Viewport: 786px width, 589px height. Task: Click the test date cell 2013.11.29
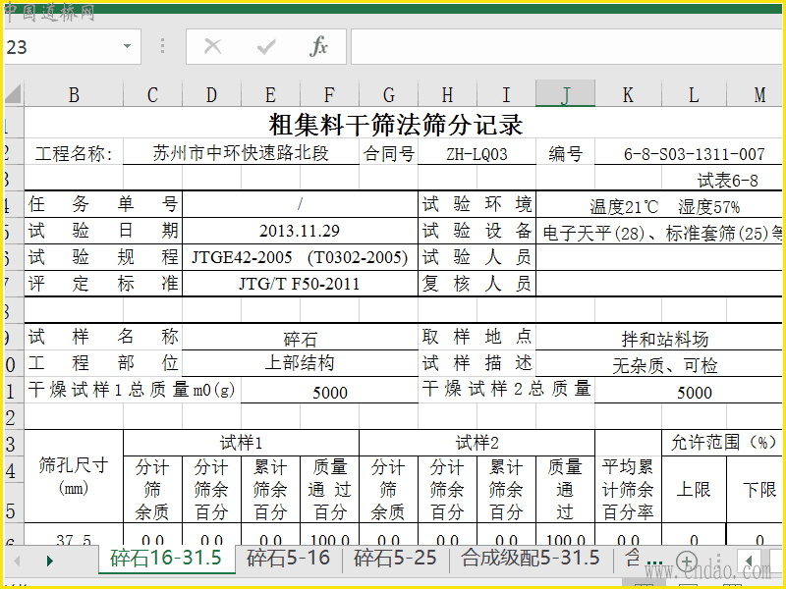300,231
